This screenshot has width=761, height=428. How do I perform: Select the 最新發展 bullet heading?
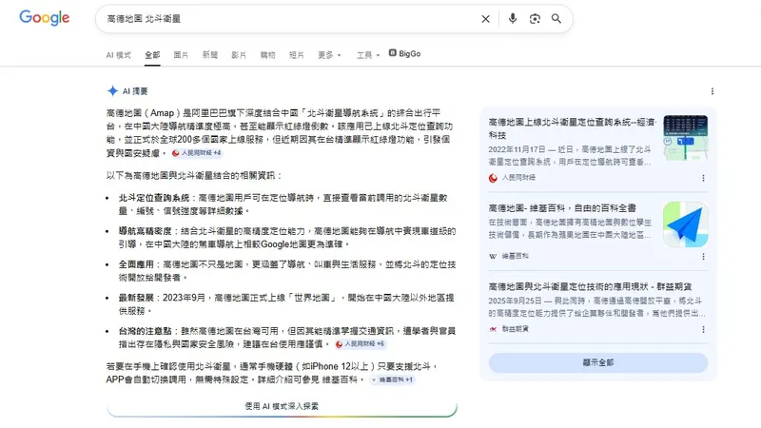click(136, 298)
